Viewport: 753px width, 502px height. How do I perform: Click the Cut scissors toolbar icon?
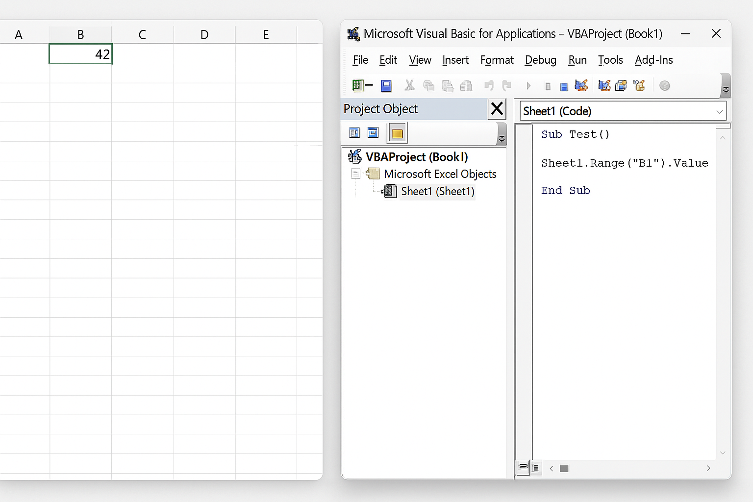pos(409,86)
